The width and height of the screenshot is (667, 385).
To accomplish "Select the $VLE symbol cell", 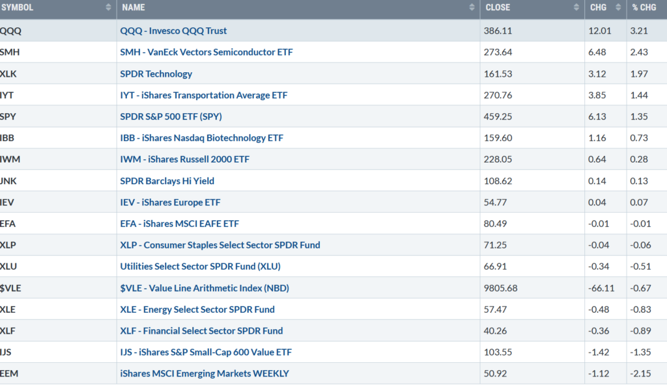I will click(x=58, y=287).
